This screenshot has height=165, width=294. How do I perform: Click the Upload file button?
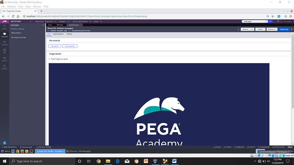(x=55, y=46)
